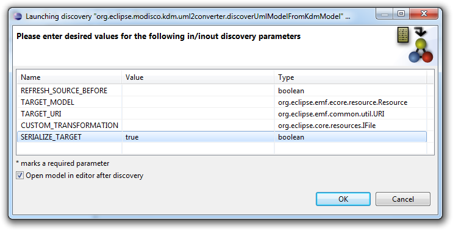
Task: Select the TARGET_MODEL parameter row
Action: click(x=221, y=102)
